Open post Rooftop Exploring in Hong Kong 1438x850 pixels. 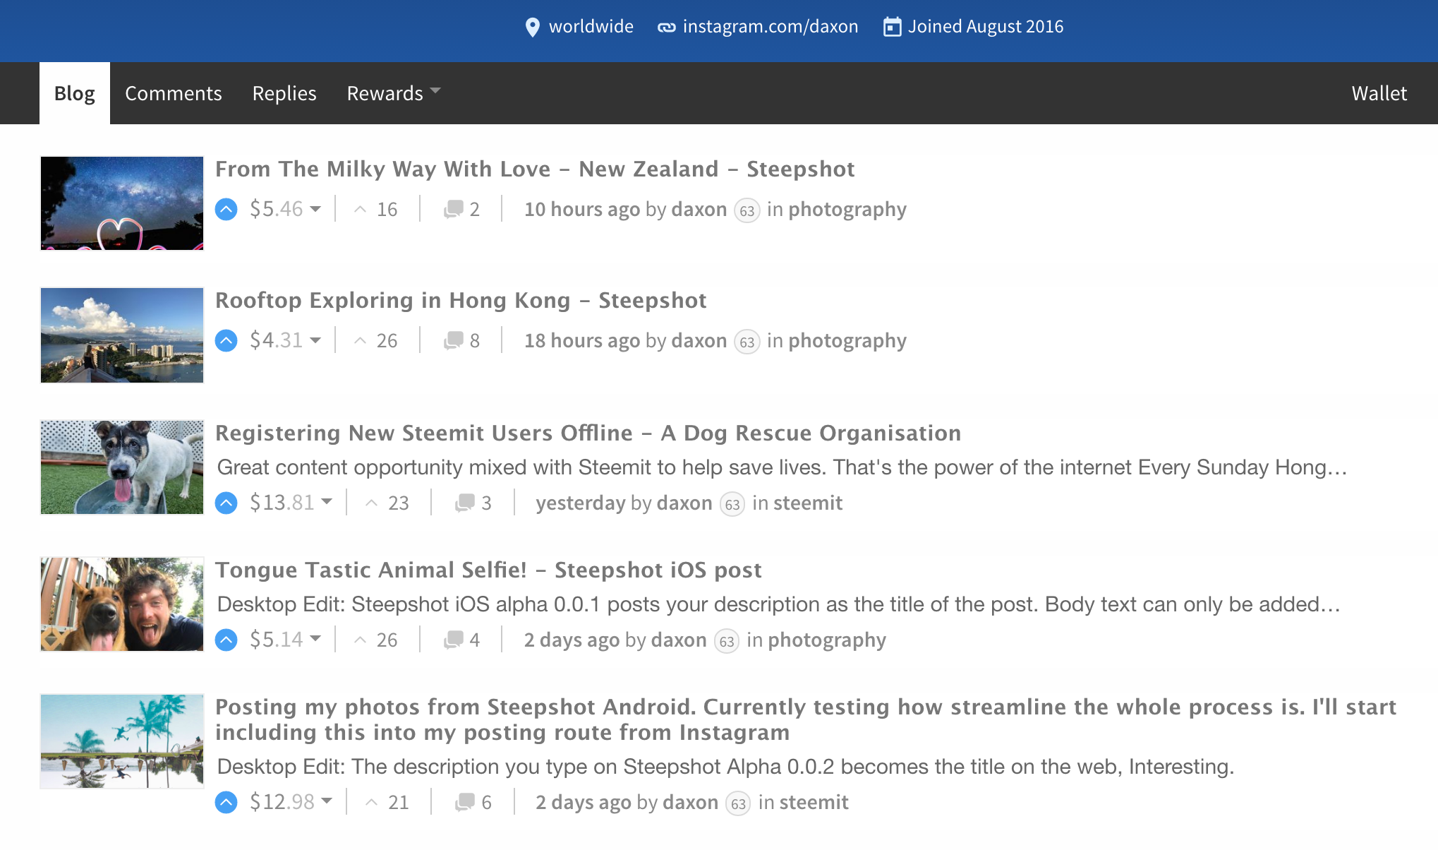[x=461, y=301]
